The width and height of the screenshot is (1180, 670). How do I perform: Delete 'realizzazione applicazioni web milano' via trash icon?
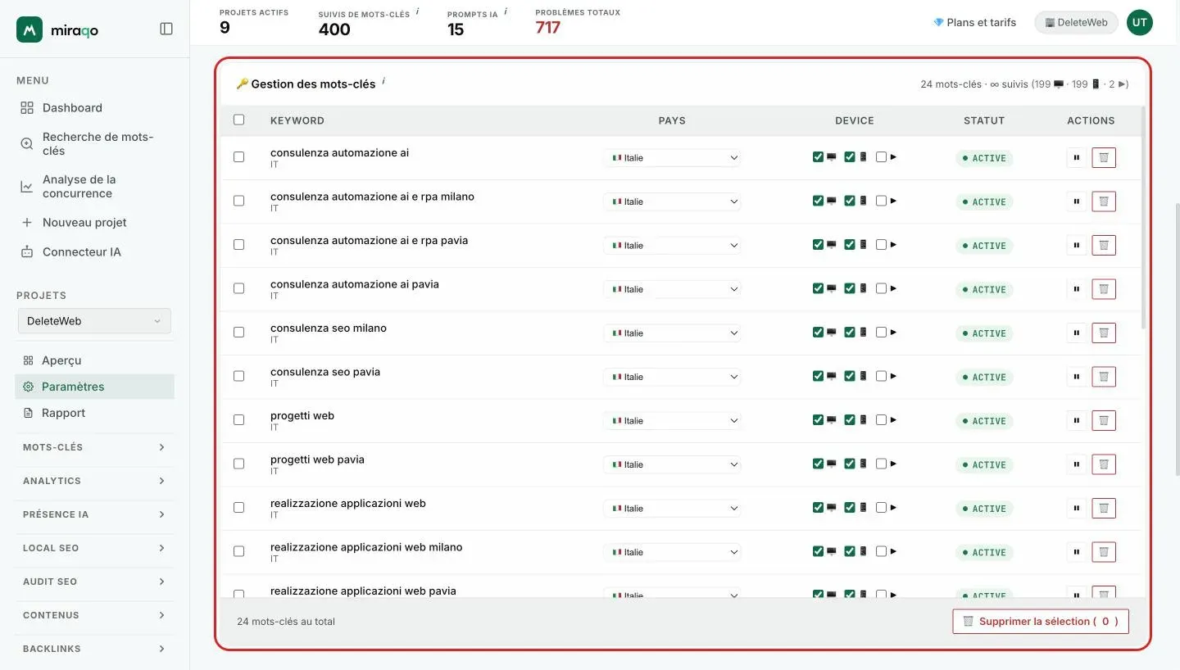[1104, 552]
